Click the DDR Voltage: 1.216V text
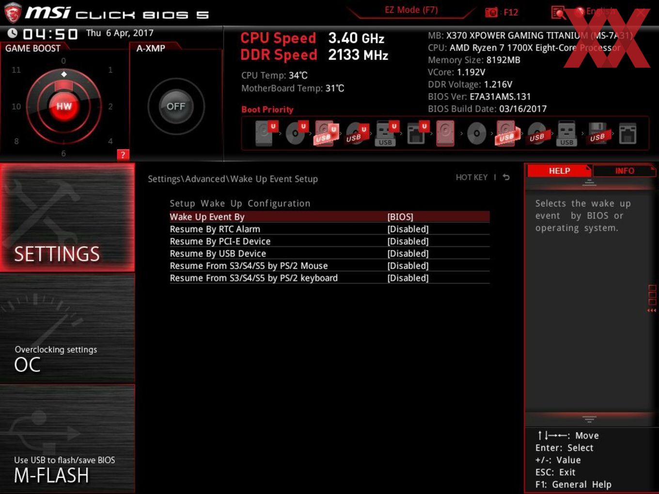 [x=470, y=84]
